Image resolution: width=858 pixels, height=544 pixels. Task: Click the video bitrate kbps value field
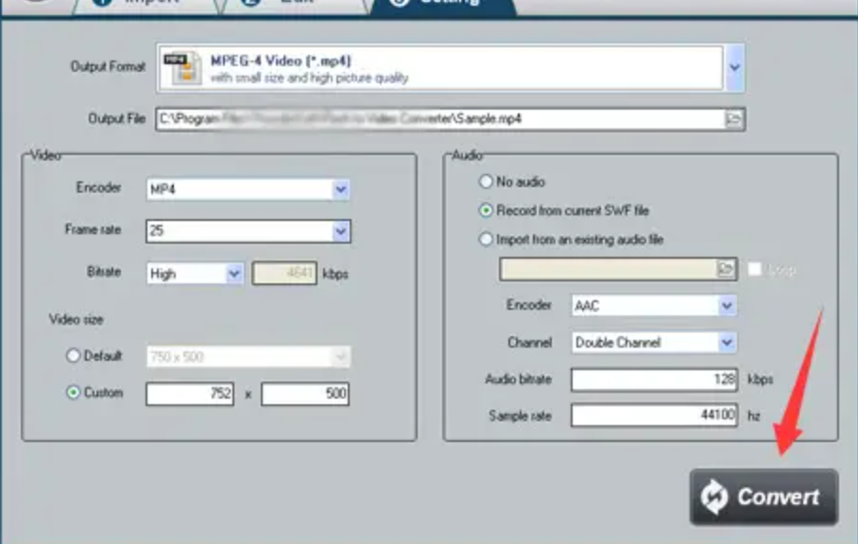[284, 273]
